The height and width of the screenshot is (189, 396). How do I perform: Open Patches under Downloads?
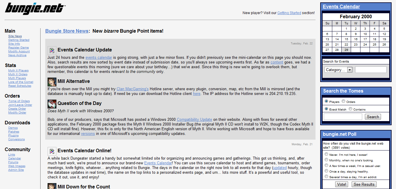[x=14, y=132]
